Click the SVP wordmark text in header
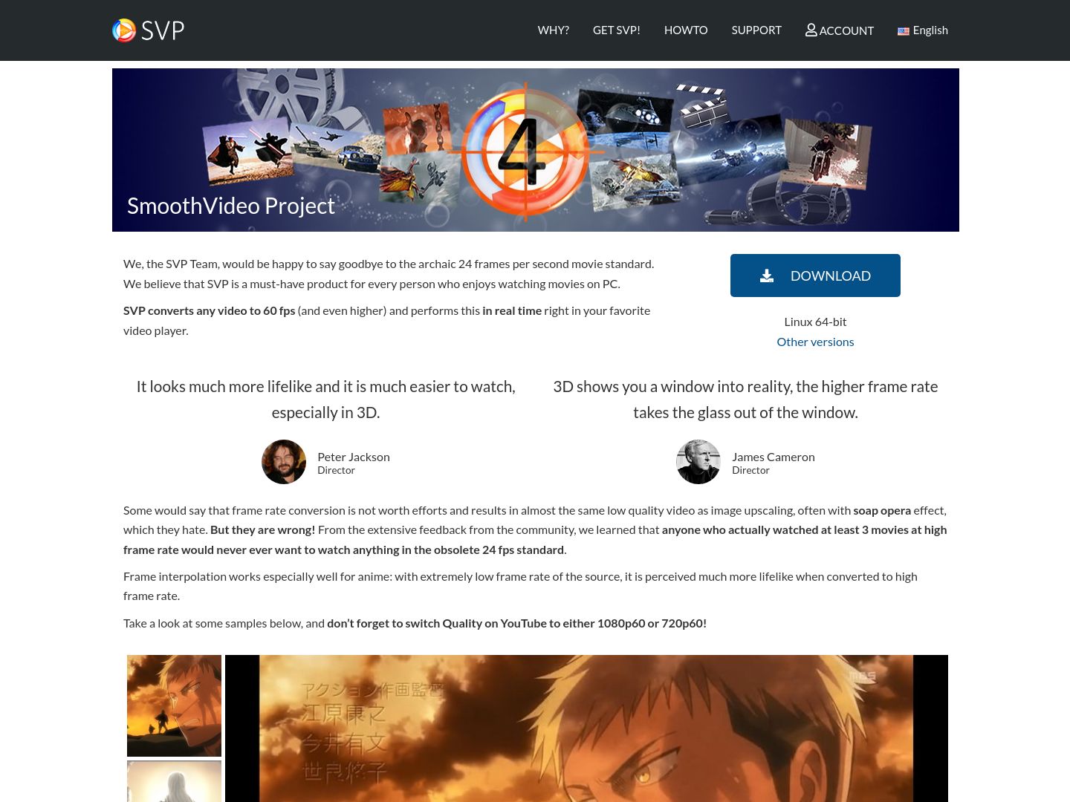The height and width of the screenshot is (802, 1070). (163, 30)
